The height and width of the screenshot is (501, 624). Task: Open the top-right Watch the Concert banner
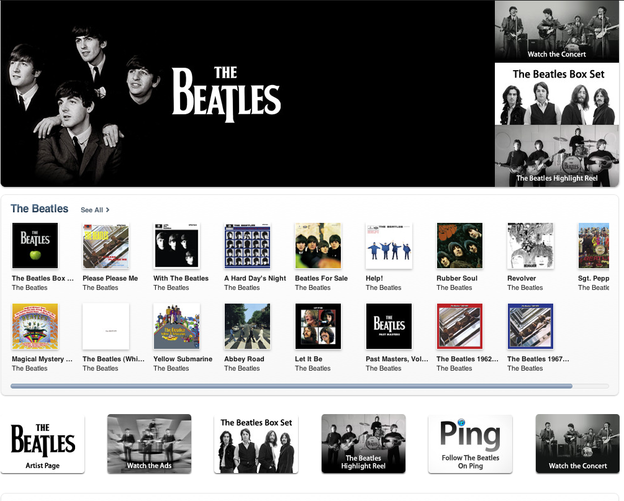point(557,32)
